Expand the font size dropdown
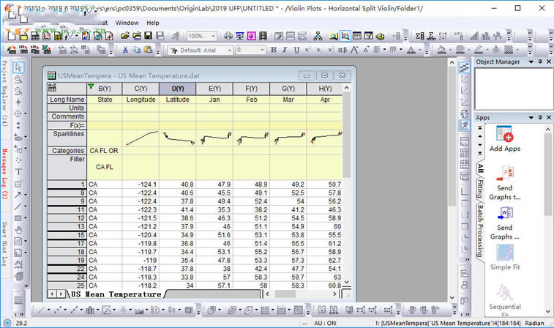554x328 pixels. 261,50
